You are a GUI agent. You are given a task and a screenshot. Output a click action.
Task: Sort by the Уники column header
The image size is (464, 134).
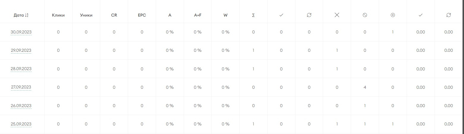(x=86, y=15)
